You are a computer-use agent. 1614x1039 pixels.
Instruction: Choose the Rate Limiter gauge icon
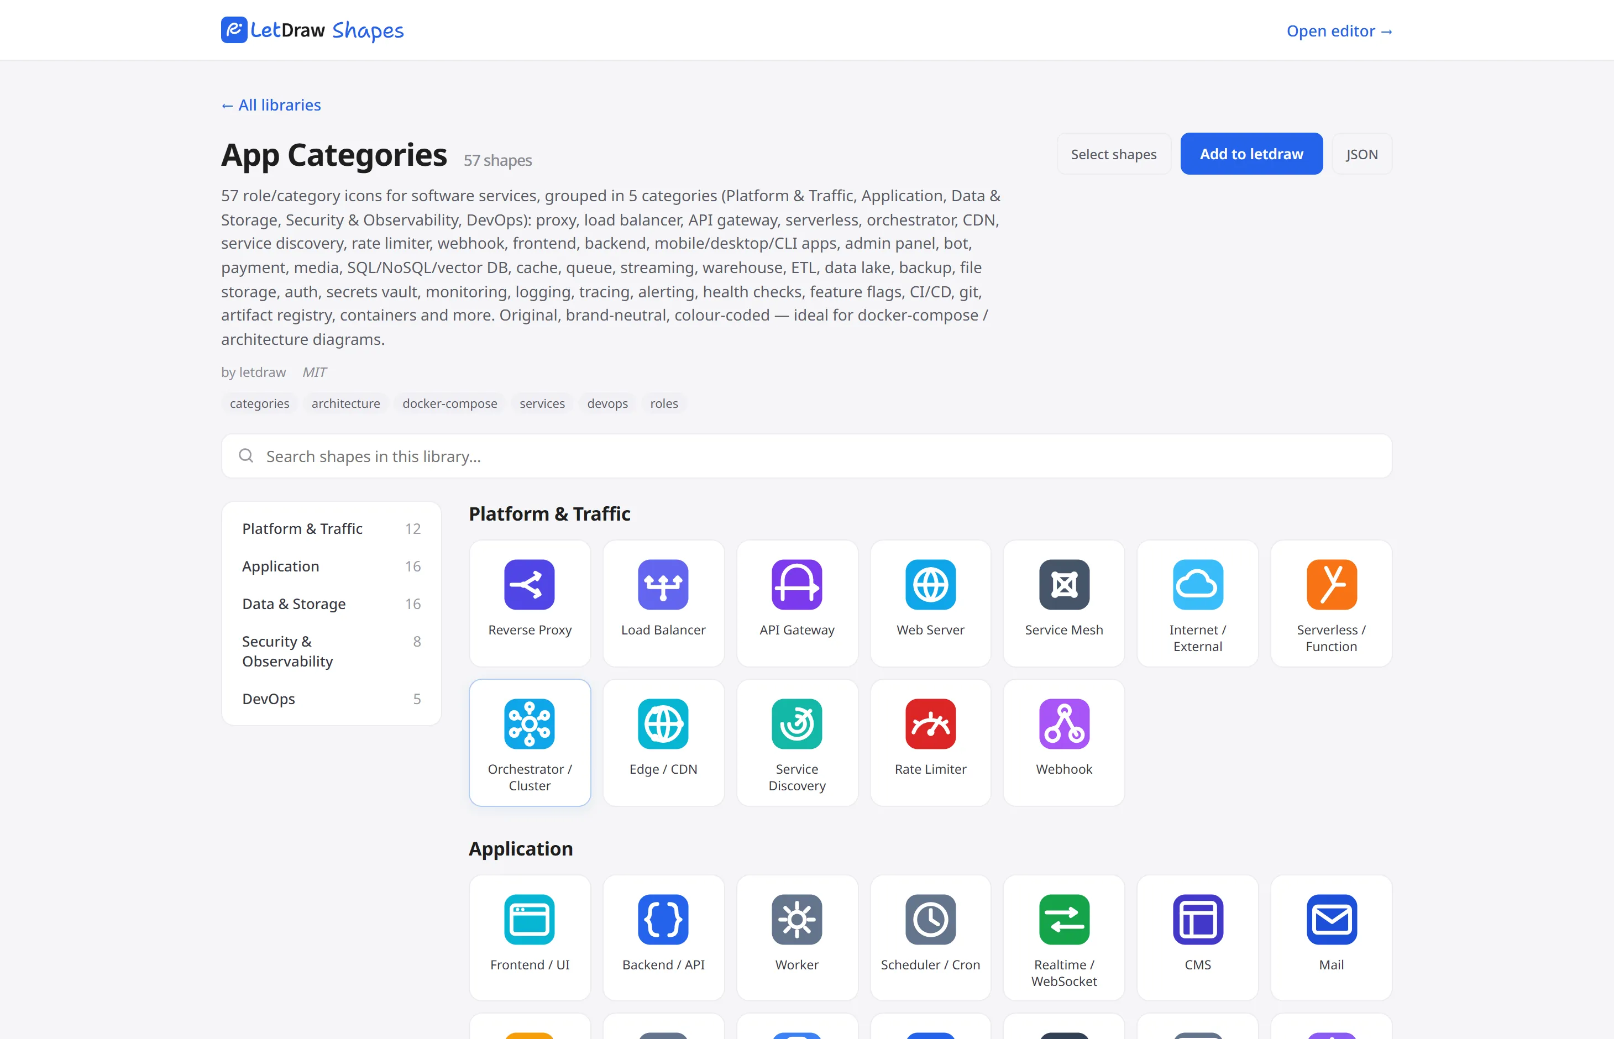(x=930, y=724)
